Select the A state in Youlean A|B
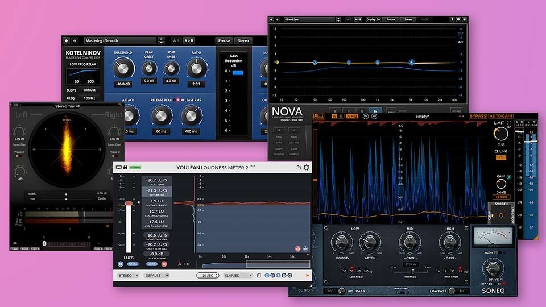 180,264
